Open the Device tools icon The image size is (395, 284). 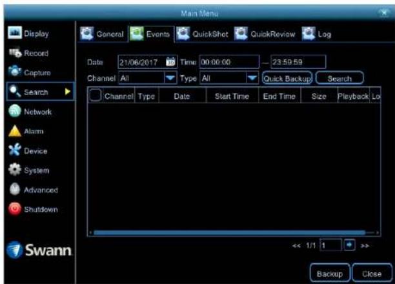[x=15, y=150]
